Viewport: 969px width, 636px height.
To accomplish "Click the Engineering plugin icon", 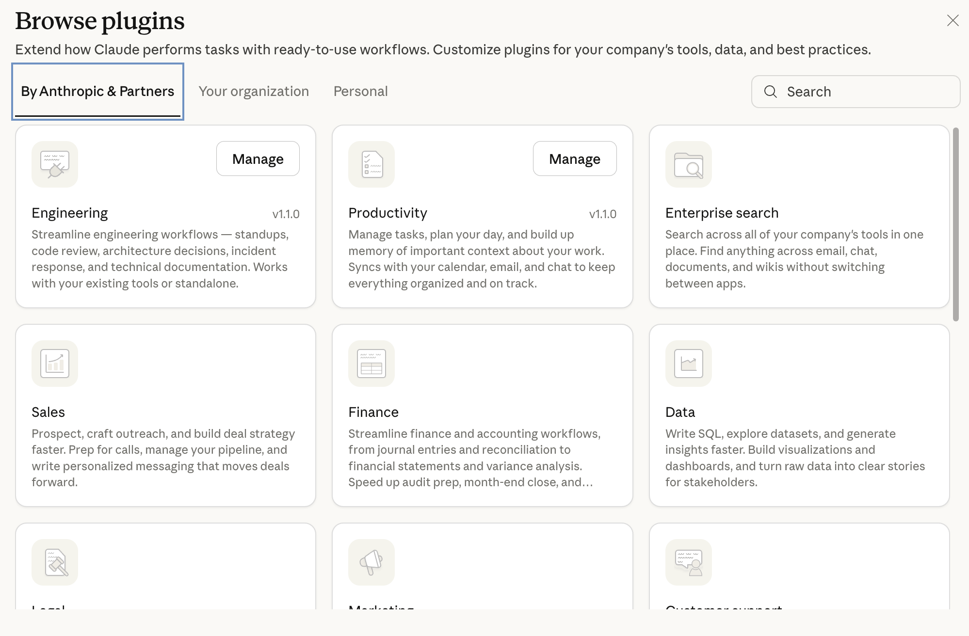I will [55, 164].
